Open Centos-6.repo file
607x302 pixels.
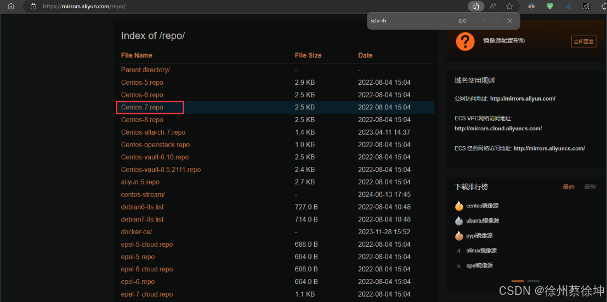pyautogui.click(x=142, y=95)
